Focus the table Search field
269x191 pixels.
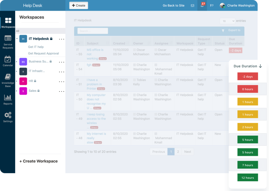(x=93, y=31)
